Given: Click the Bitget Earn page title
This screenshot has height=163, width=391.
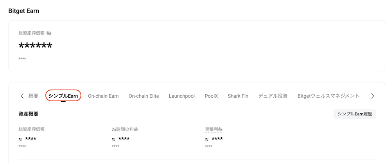Looking at the screenshot, I should 24,11.
